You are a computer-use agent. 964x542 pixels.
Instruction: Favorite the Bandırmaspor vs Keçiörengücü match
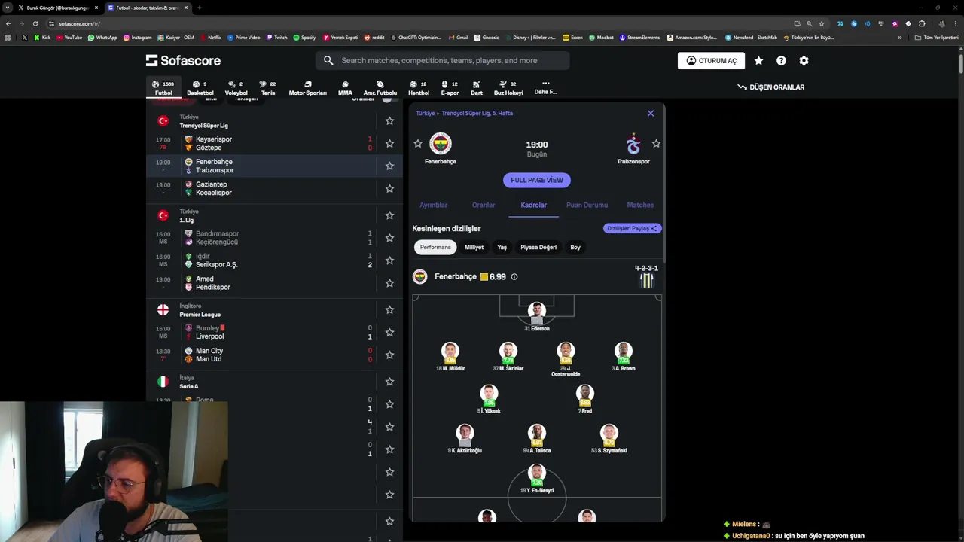click(x=389, y=238)
